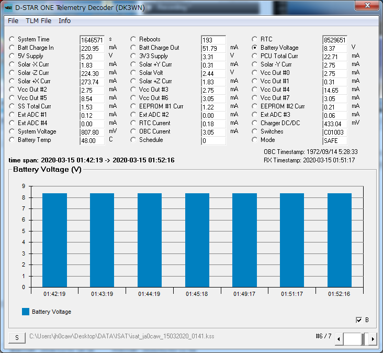Select the System Time radio button

(x=12, y=39)
